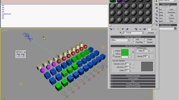
Task: Click the diffuse-specular color lock button
Action: 113,55
